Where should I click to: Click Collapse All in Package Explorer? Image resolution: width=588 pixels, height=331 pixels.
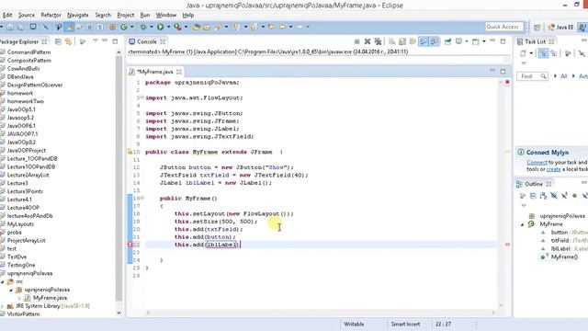point(58,41)
